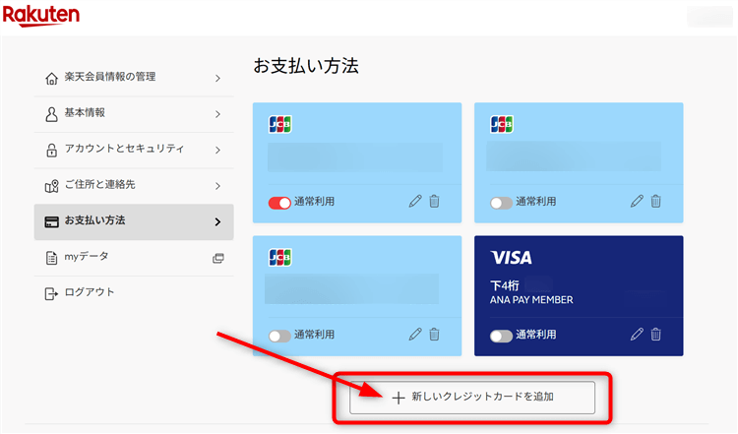
Task: Expand chevron next to 楽天会員情報の管理
Action: pos(217,78)
